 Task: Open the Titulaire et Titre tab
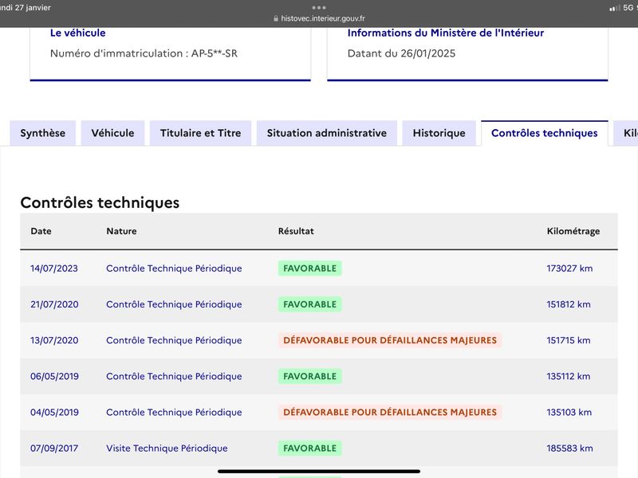pyautogui.click(x=201, y=133)
